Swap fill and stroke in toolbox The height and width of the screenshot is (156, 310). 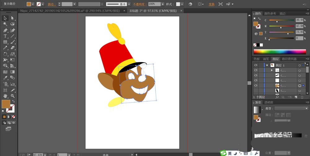(13, 101)
